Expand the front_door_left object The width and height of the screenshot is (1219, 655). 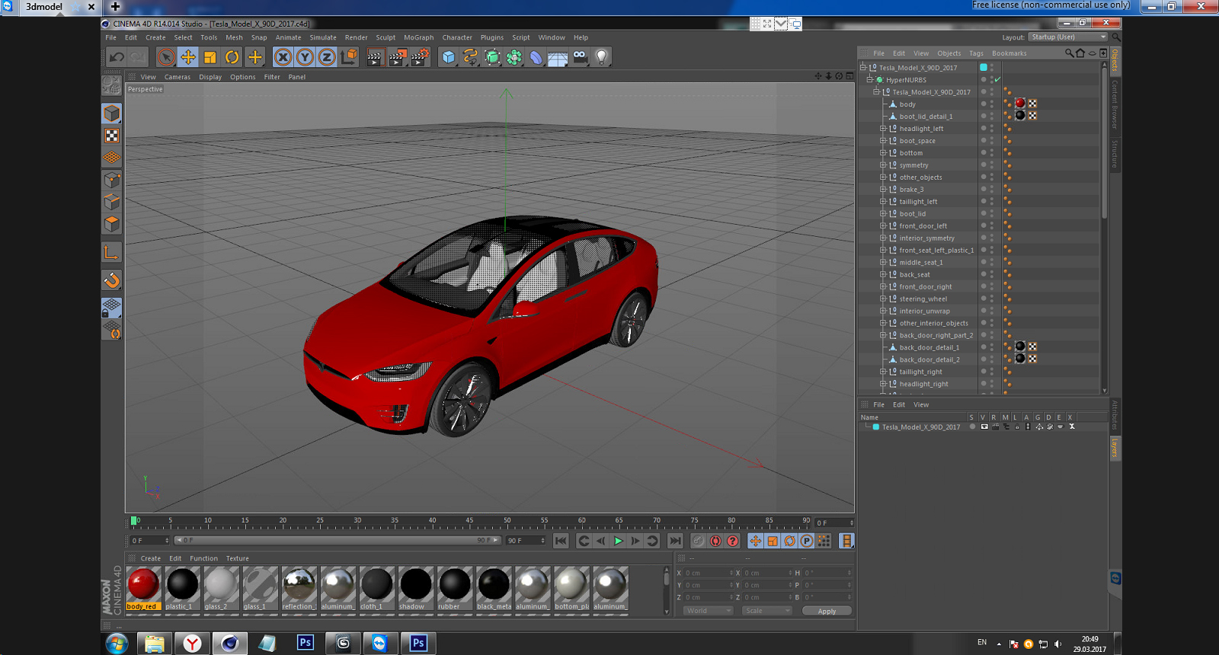pyautogui.click(x=883, y=226)
